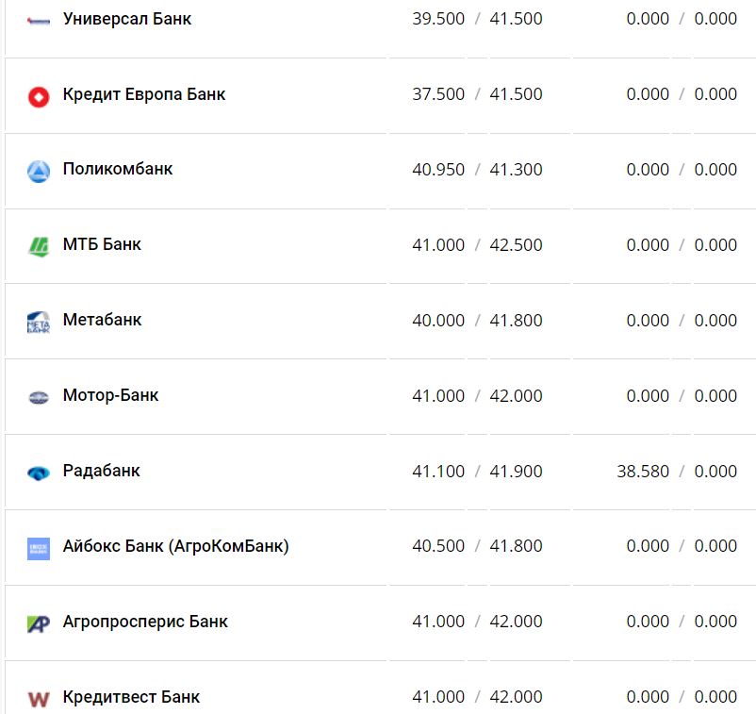Image resolution: width=756 pixels, height=714 pixels.
Task: Click the red Кредит Европа Банк logo
Action: click(39, 95)
